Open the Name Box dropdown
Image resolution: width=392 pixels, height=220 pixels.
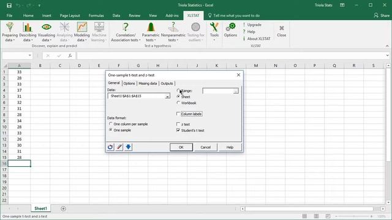point(30,56)
